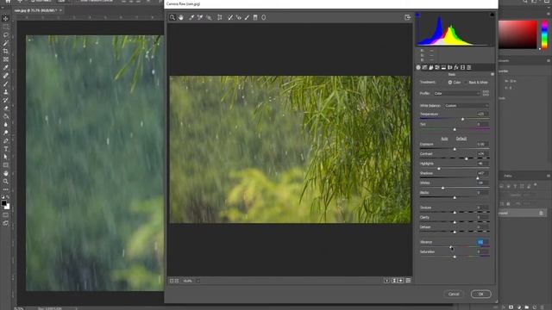Toggle the highlight clipping warning on histogram

[492, 15]
